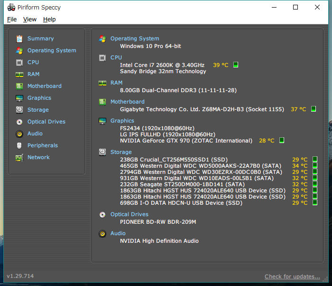Click the NVIDIA GeForce GTX 970 text

[186, 141]
